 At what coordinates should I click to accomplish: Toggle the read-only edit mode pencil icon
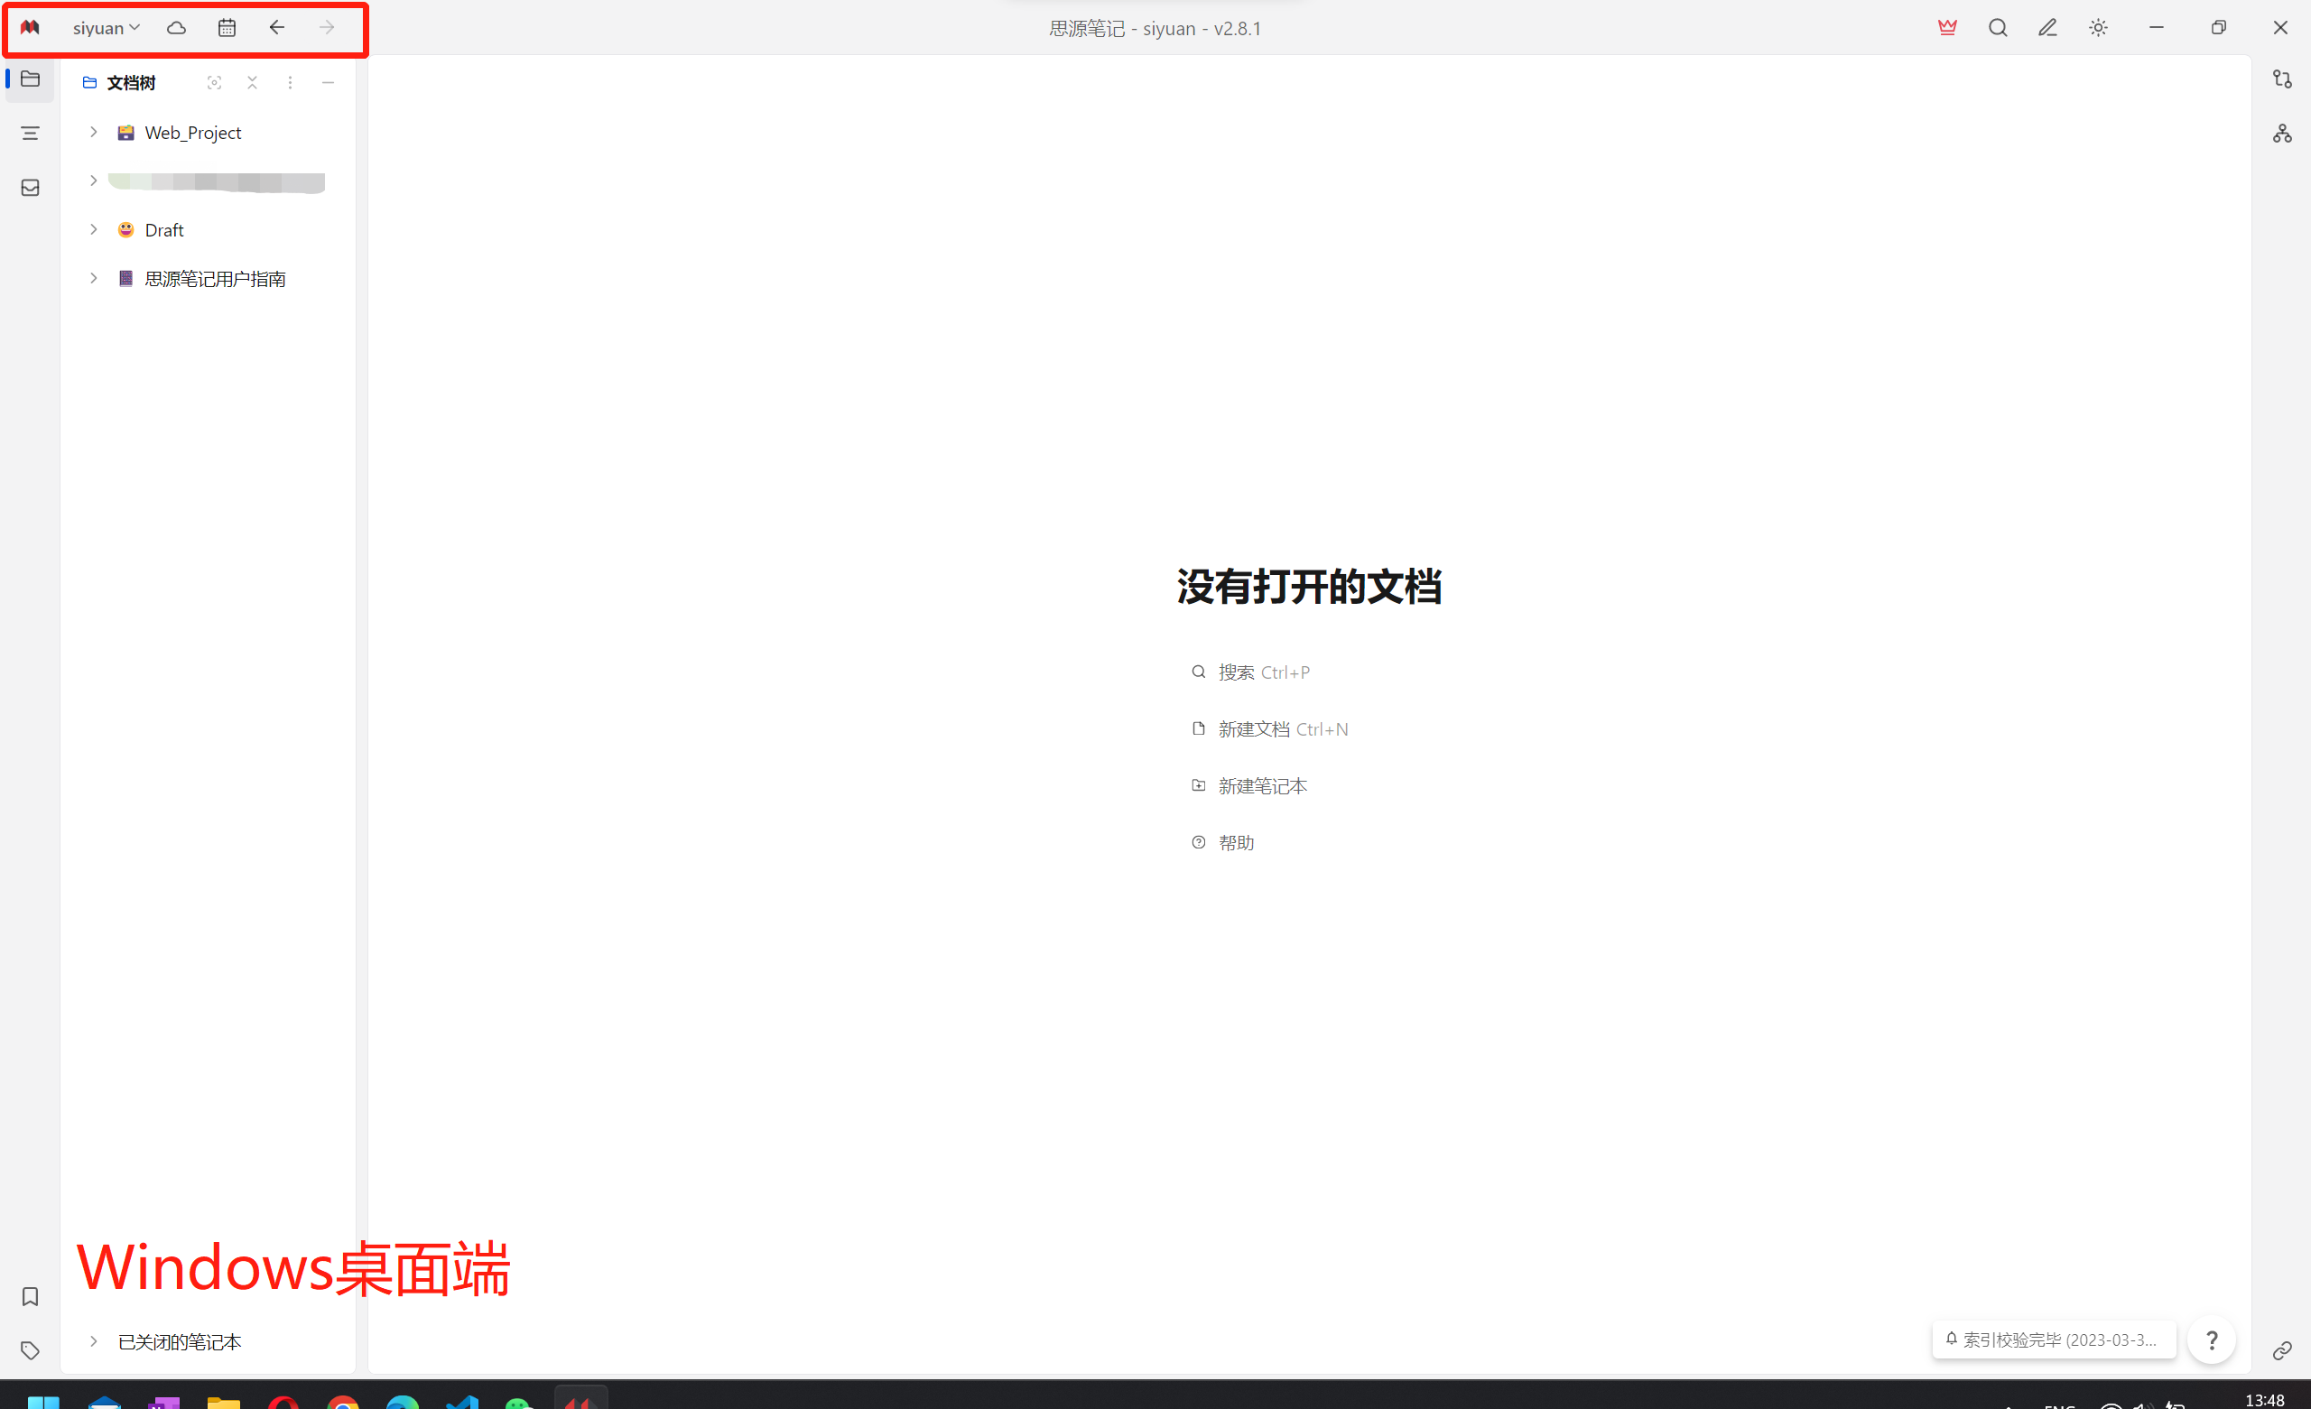pyautogui.click(x=2047, y=28)
